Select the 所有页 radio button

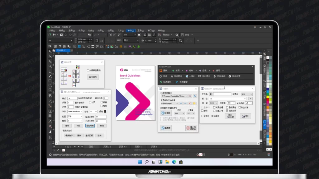202,116
